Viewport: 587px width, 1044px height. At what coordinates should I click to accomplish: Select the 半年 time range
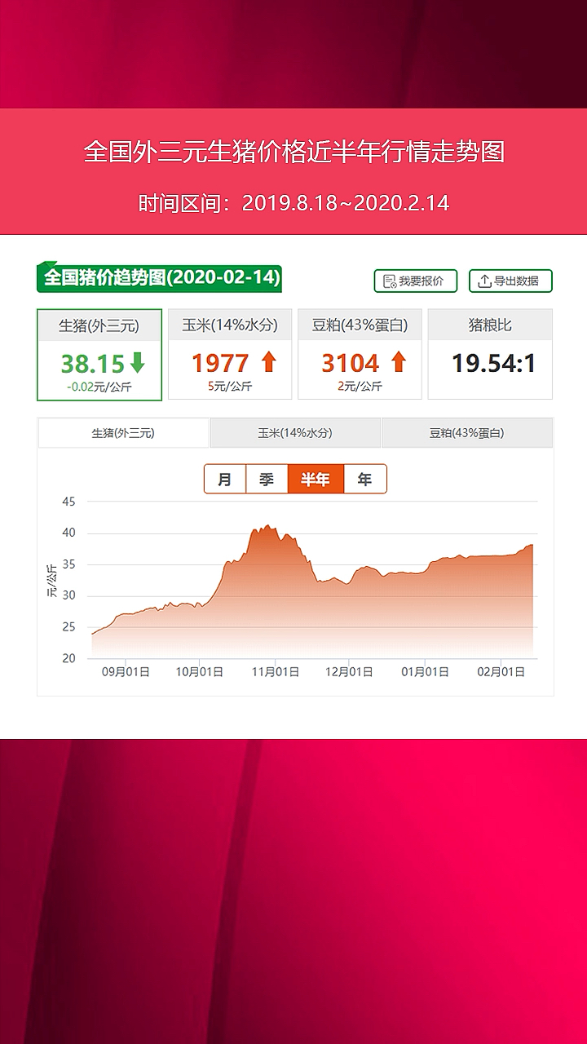tap(316, 480)
